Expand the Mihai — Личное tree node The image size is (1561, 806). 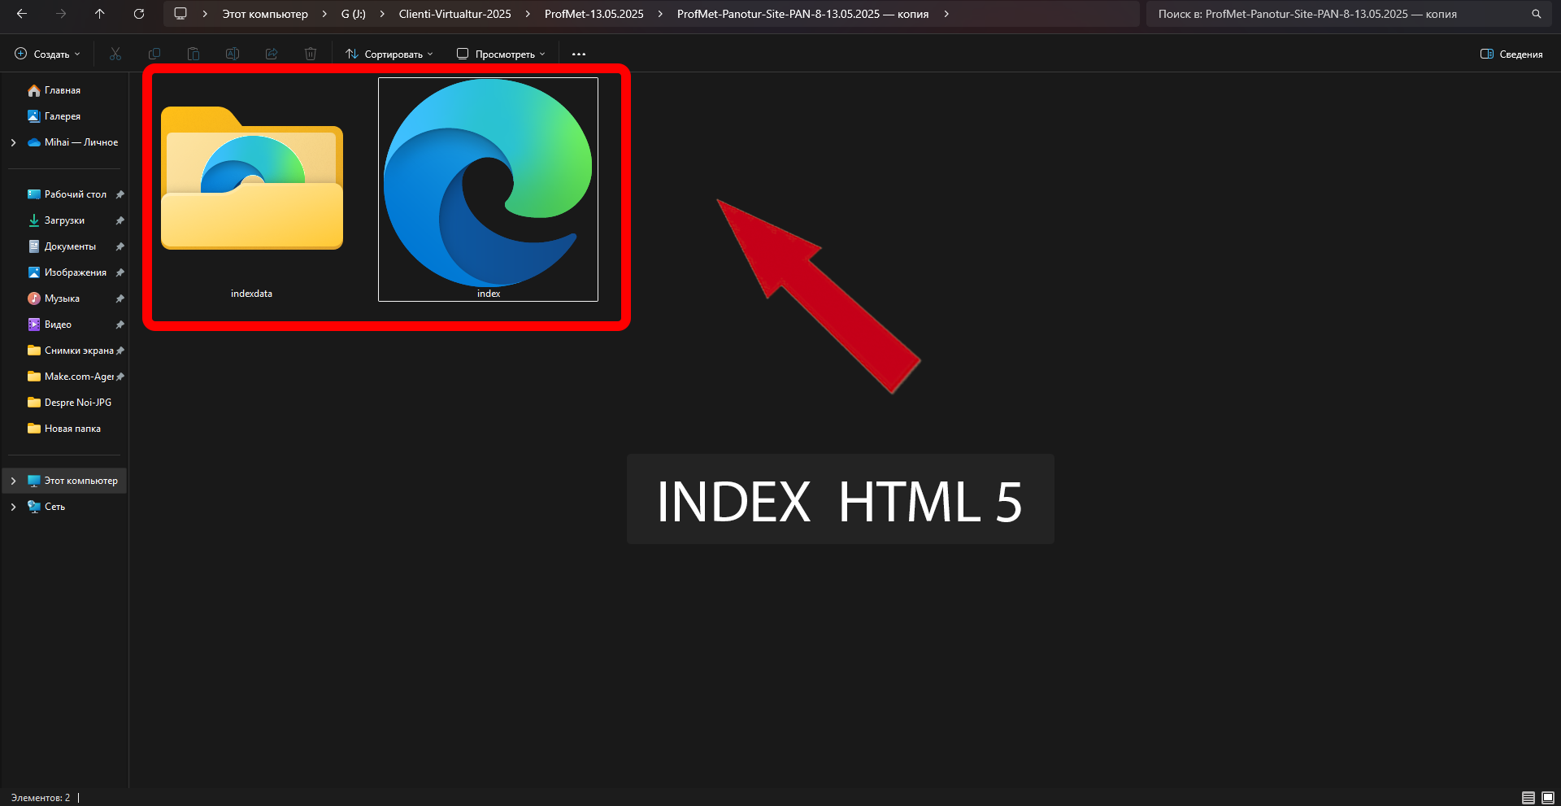point(13,142)
